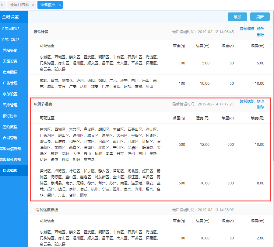Click 复制模板 for the 年货节运费 template

point(247,101)
